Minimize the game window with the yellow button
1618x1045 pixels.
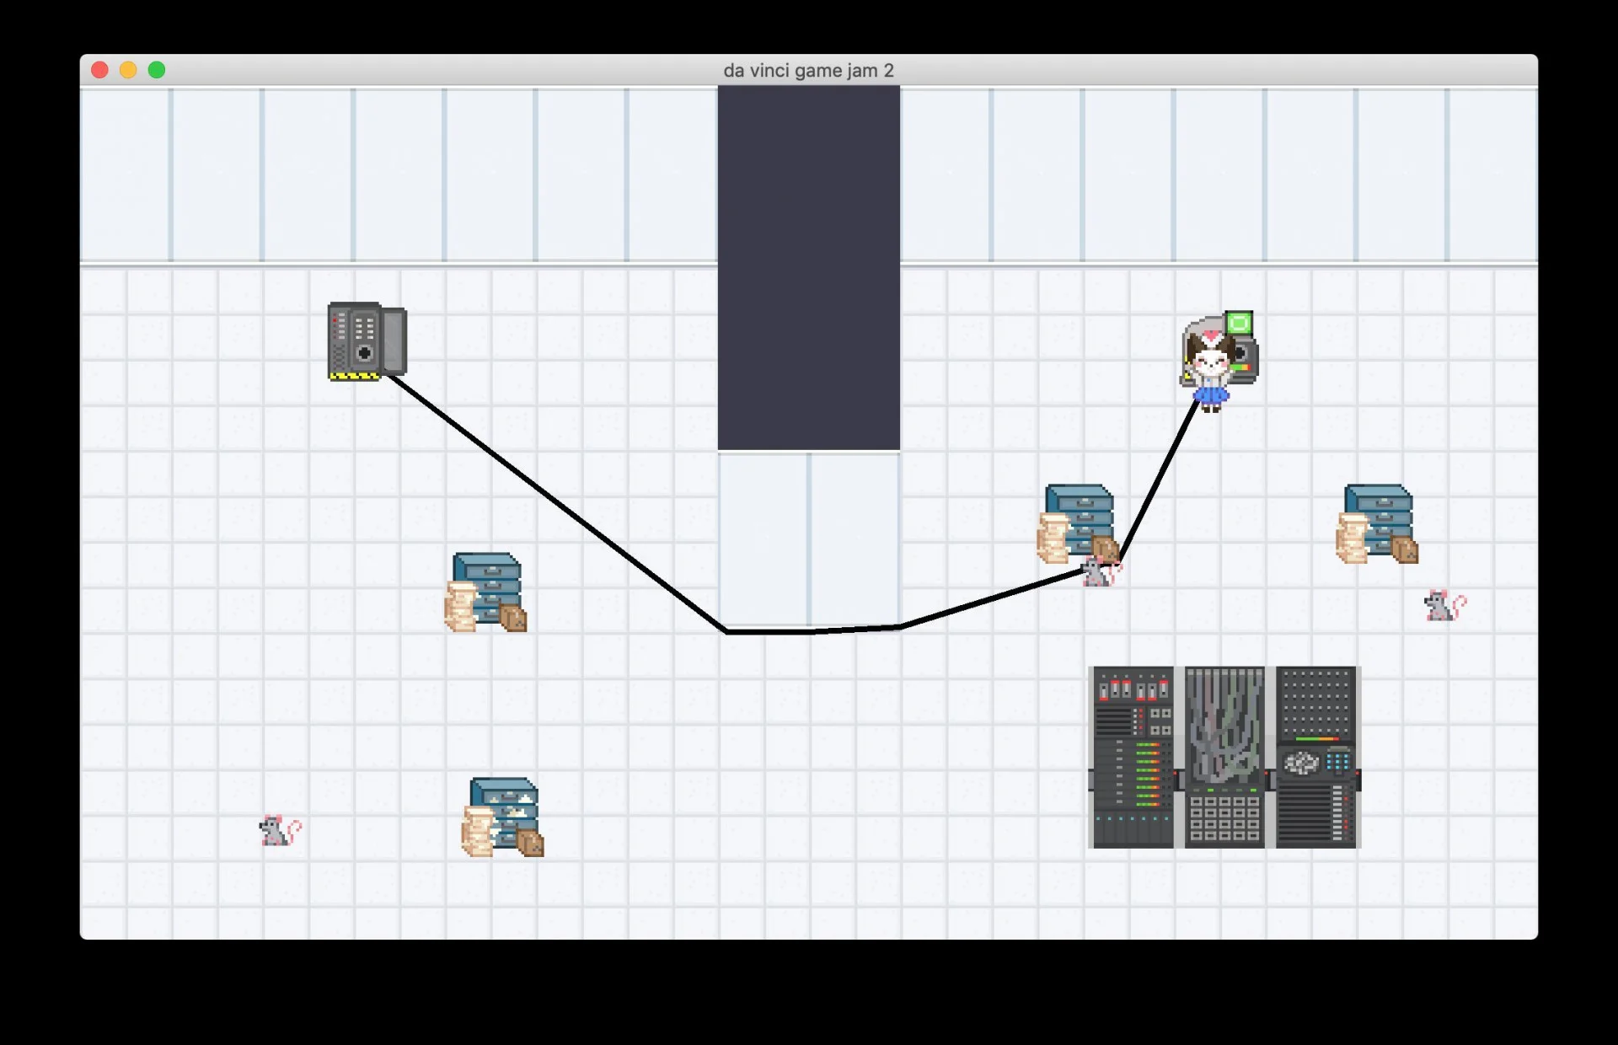coord(128,70)
